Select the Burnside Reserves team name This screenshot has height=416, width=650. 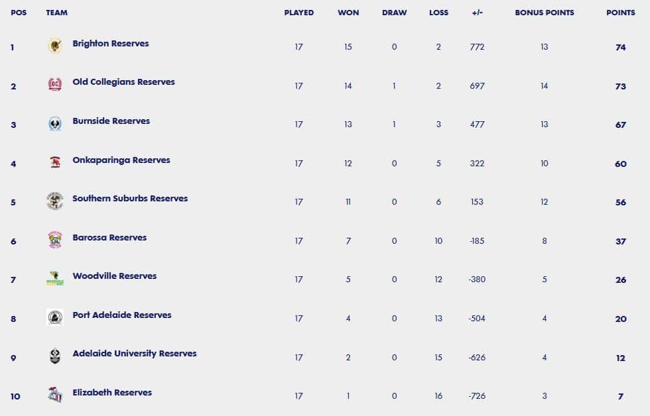[x=111, y=121]
